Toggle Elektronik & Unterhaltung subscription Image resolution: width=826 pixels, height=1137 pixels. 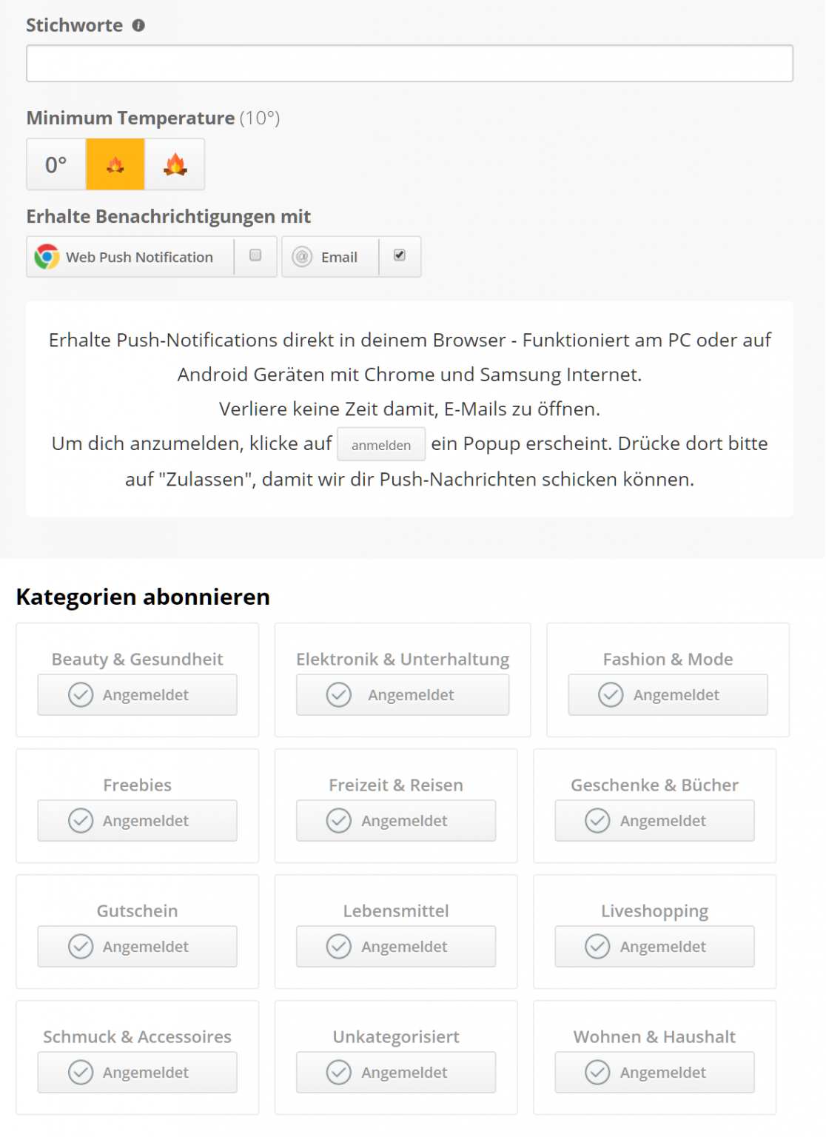pyautogui.click(x=403, y=694)
